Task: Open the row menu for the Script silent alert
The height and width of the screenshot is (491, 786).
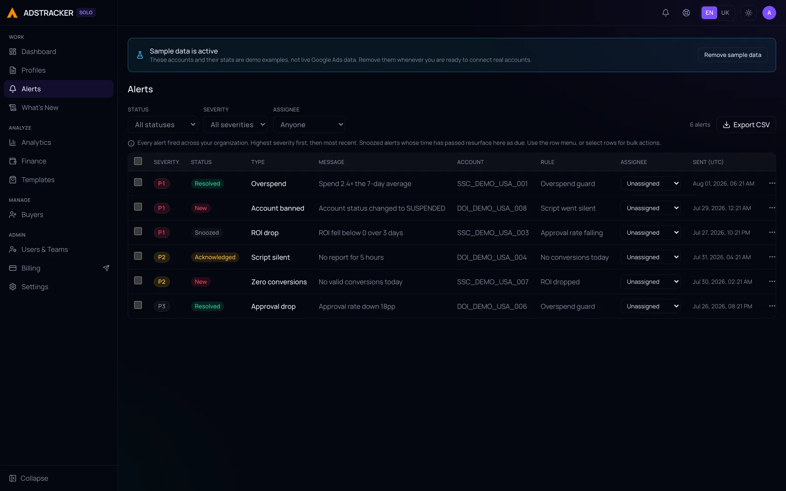Action: [772, 257]
